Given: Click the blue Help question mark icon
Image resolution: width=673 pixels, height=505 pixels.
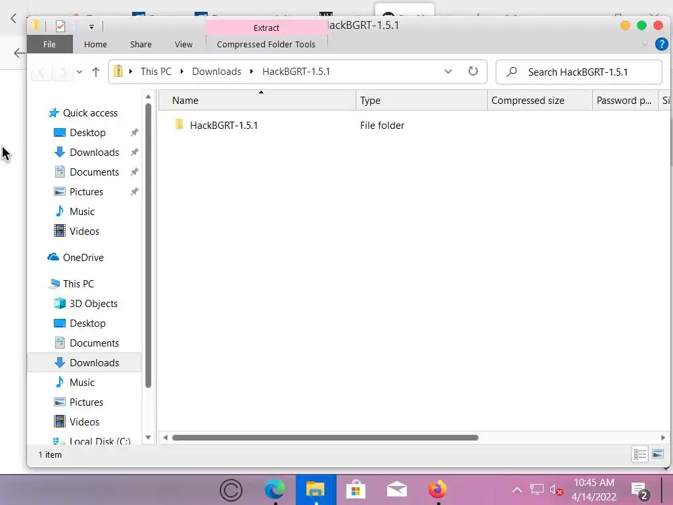Looking at the screenshot, I should click(x=661, y=44).
